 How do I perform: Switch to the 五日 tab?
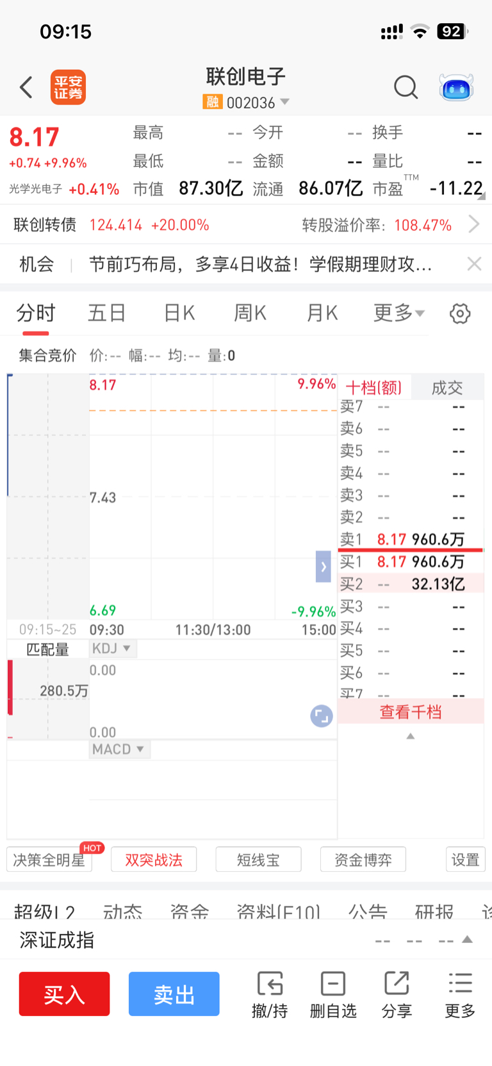tap(107, 313)
